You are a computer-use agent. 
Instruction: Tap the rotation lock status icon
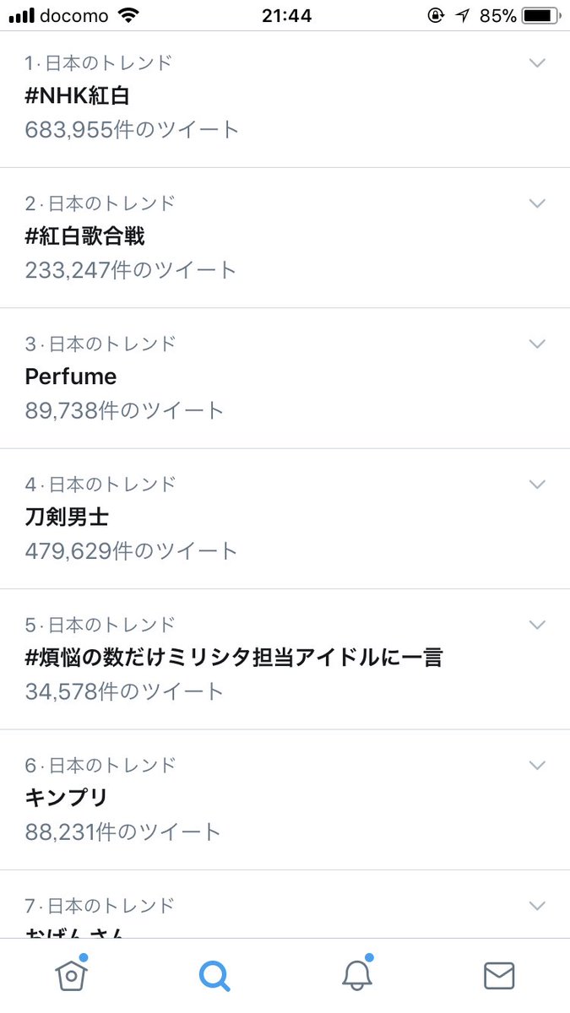[436, 15]
